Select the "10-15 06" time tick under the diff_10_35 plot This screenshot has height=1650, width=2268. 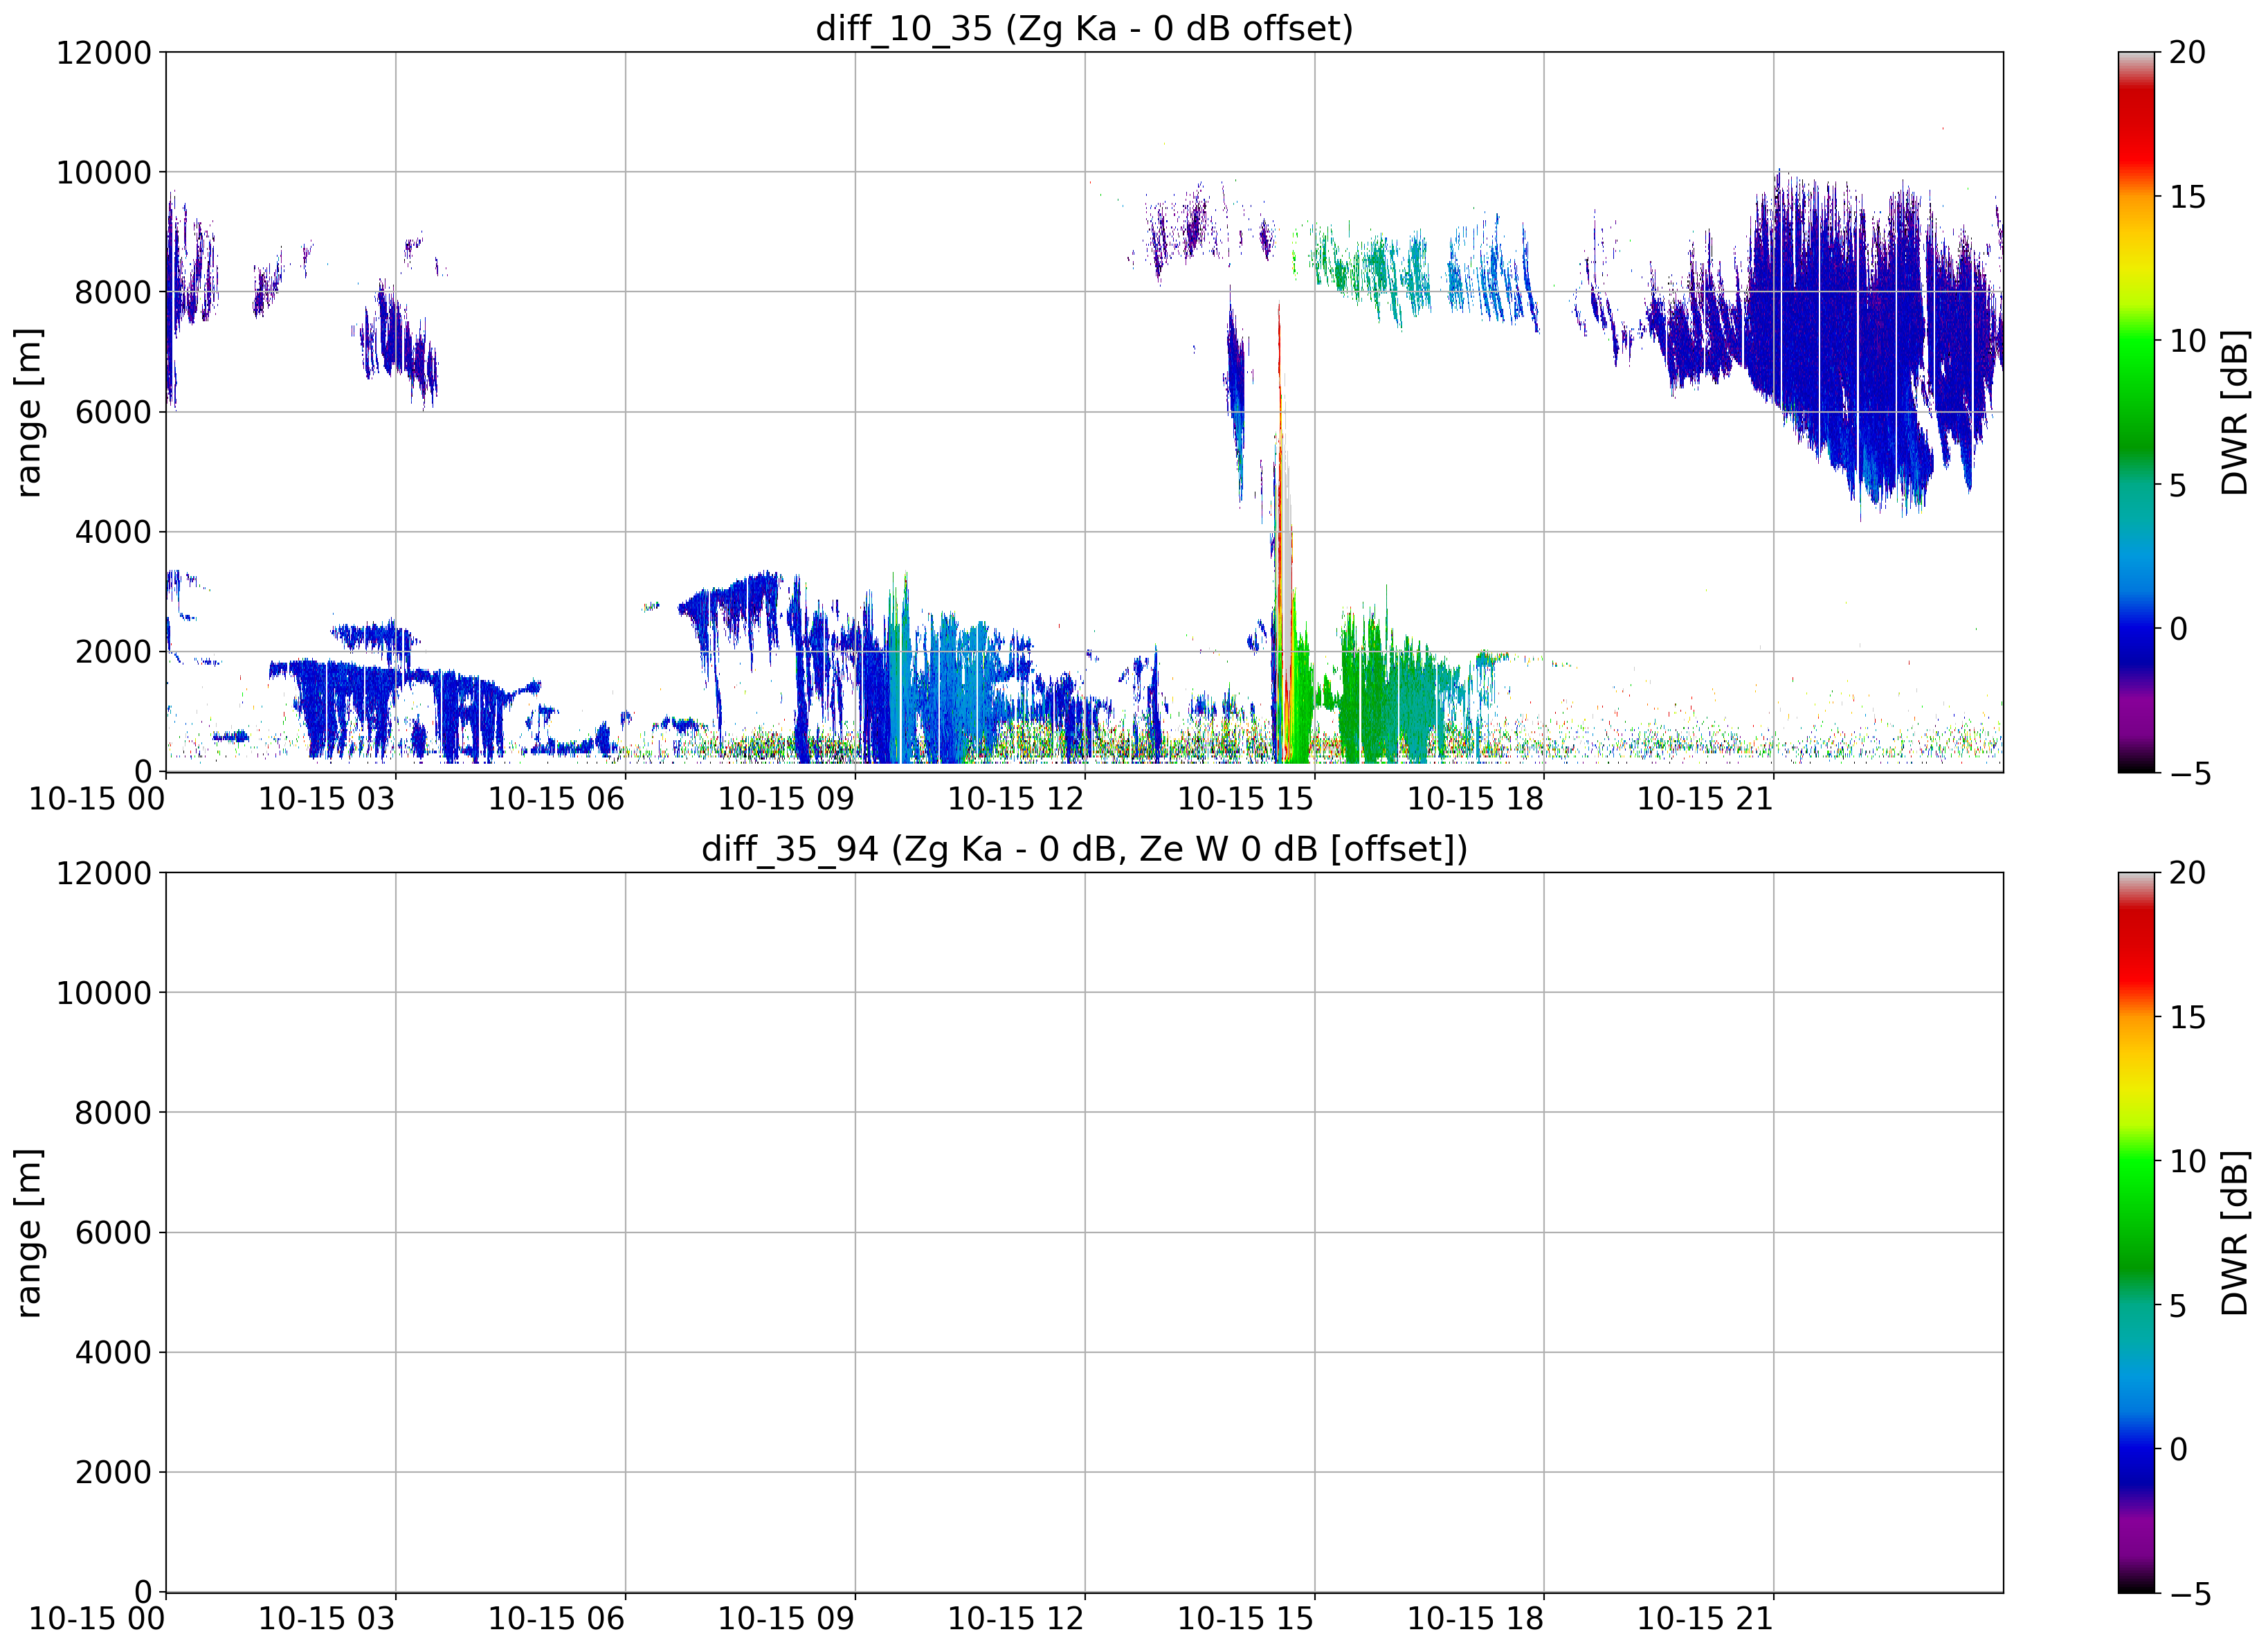556,798
